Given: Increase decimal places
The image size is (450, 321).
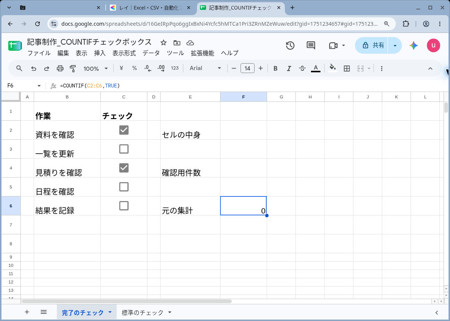Looking at the screenshot, I should tap(161, 68).
